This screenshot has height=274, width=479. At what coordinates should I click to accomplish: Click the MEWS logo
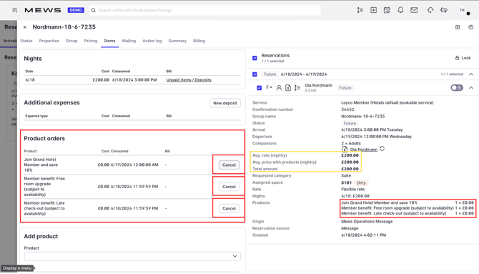(43, 10)
